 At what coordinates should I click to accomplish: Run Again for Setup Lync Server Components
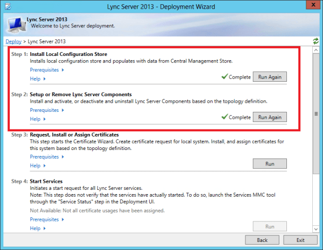[x=270, y=117]
